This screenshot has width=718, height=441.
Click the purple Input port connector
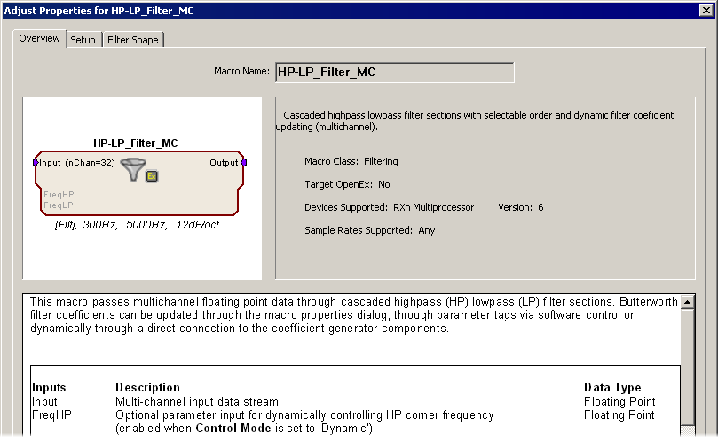pyautogui.click(x=36, y=162)
